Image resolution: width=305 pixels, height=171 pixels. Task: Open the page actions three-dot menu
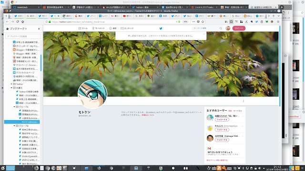pyautogui.click(x=193, y=22)
